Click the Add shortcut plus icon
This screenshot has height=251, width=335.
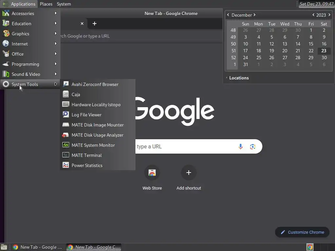189,173
